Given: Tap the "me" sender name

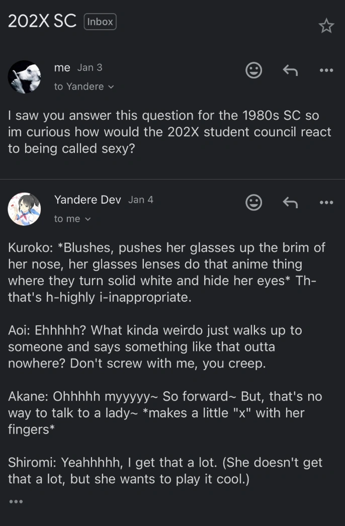Looking at the screenshot, I should [x=62, y=67].
